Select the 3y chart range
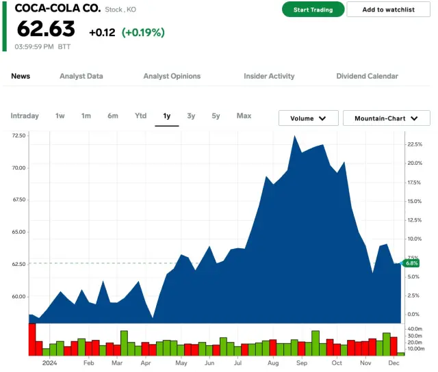Screen dimensions: 438x372 (191, 116)
